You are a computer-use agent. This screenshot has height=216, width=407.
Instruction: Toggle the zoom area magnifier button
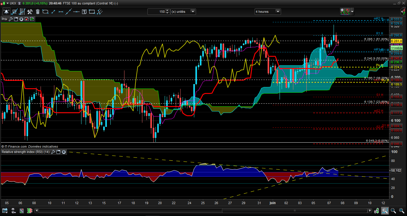tap(385, 211)
